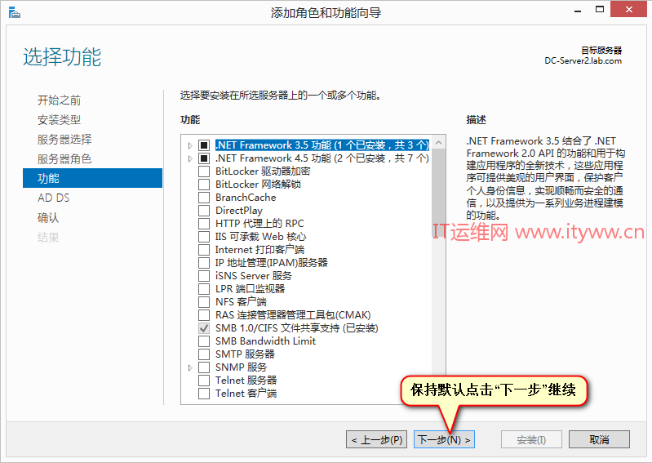Check SMB Bandwidth Limit checkbox
652x463 pixels.
click(x=204, y=341)
